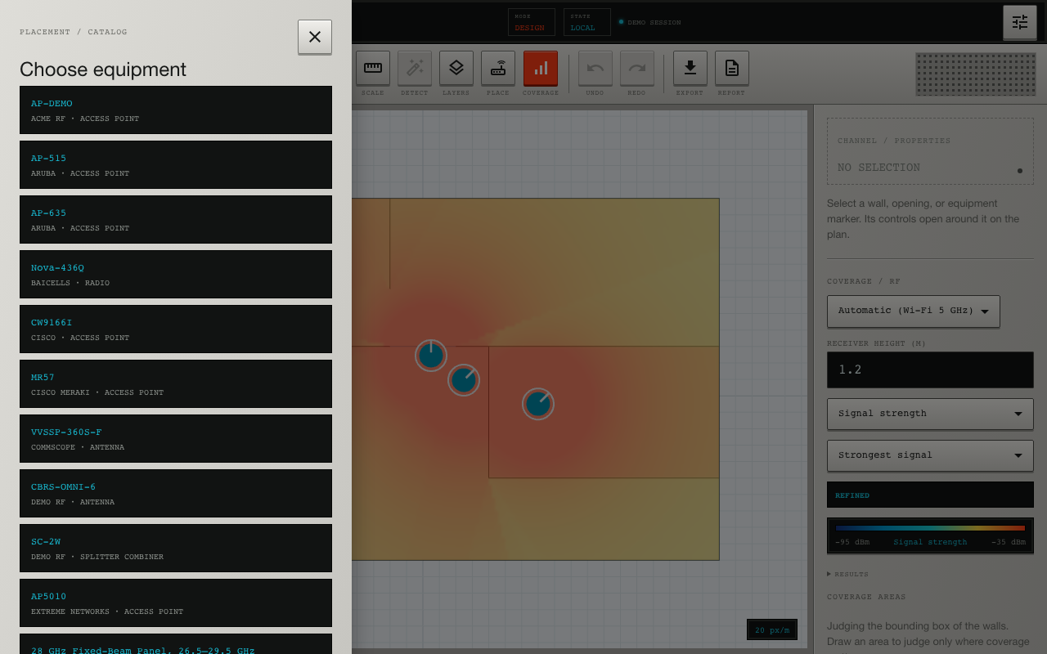
Task: Open the Signal strength metric dropdown
Action: pos(930,414)
